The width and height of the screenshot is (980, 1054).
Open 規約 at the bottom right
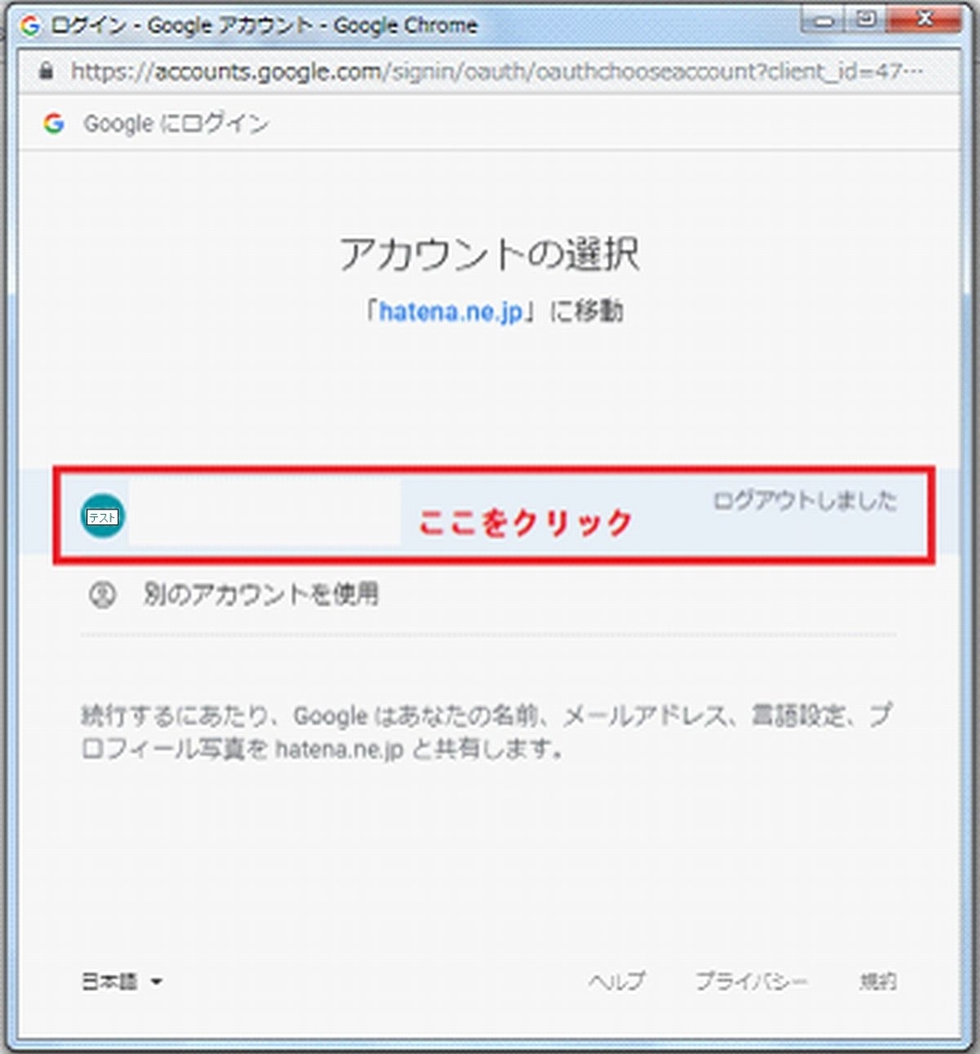pyautogui.click(x=878, y=981)
